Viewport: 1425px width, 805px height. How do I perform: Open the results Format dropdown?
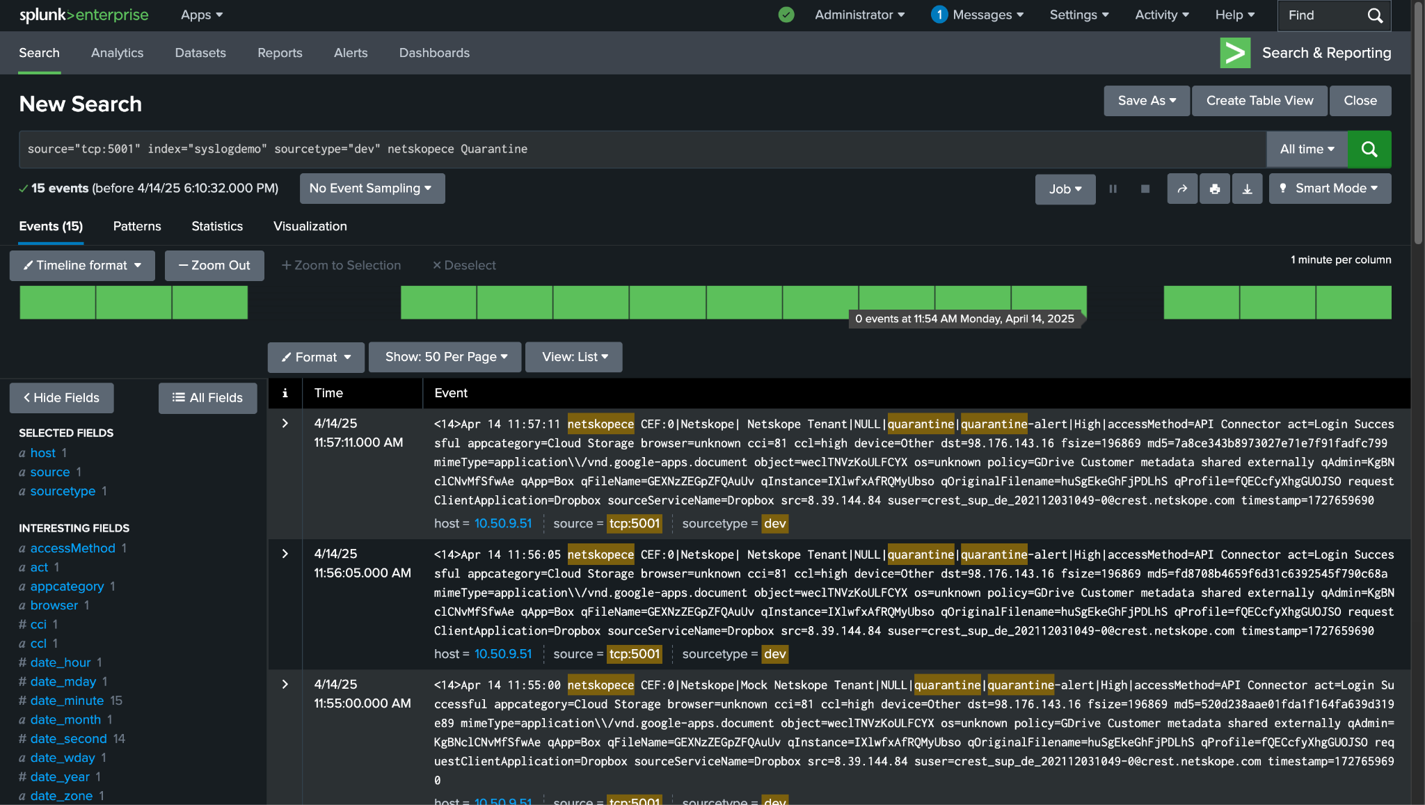pos(316,357)
